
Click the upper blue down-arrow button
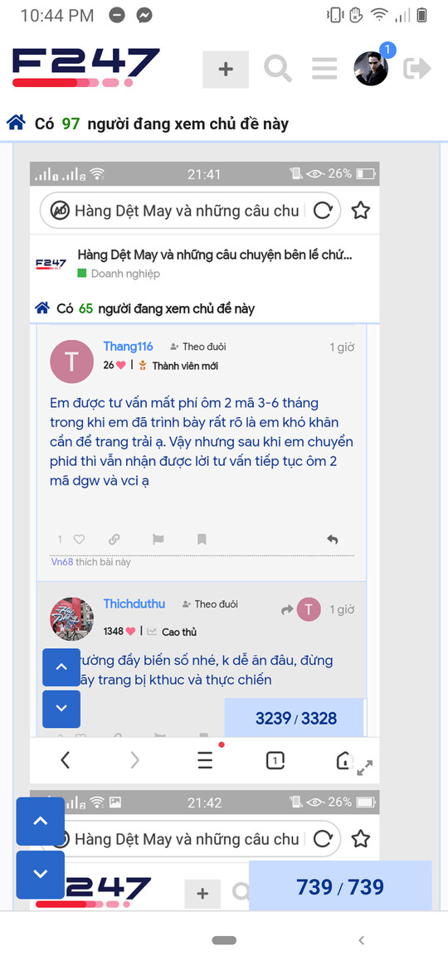tap(61, 709)
